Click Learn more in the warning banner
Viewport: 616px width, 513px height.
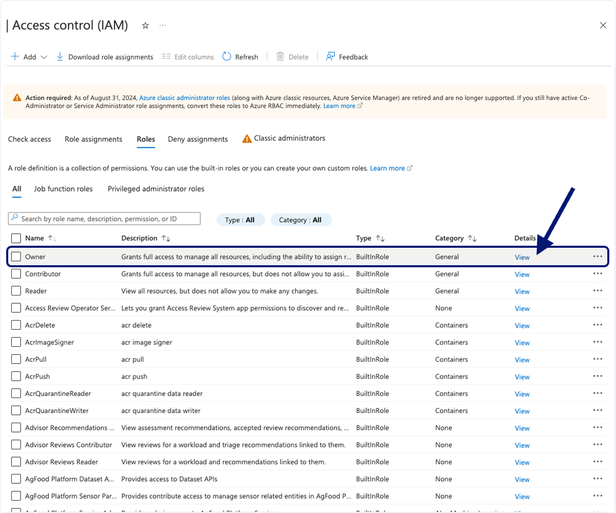pyautogui.click(x=339, y=106)
